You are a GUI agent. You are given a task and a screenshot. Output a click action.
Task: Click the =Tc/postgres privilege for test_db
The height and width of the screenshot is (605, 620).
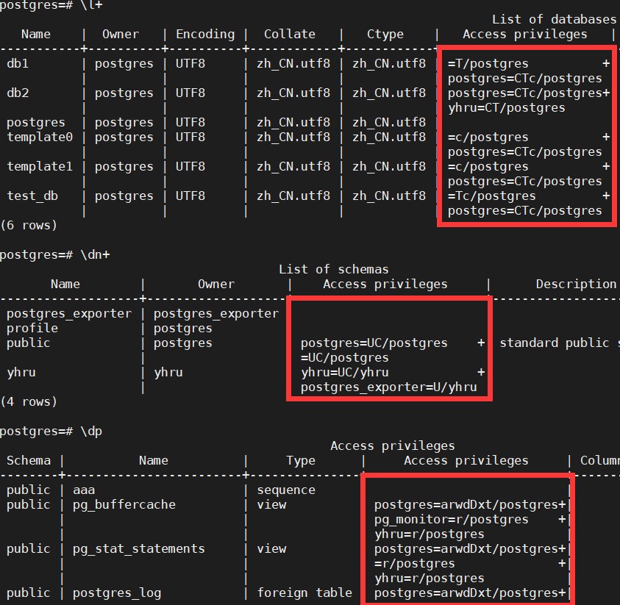tap(491, 196)
